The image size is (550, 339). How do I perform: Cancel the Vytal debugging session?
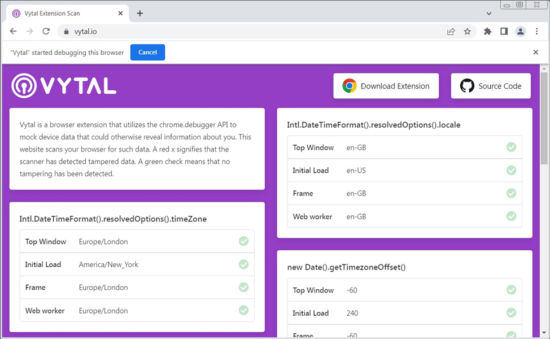[x=148, y=53]
